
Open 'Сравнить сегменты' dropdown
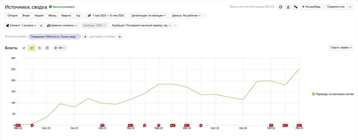[x=63, y=25]
